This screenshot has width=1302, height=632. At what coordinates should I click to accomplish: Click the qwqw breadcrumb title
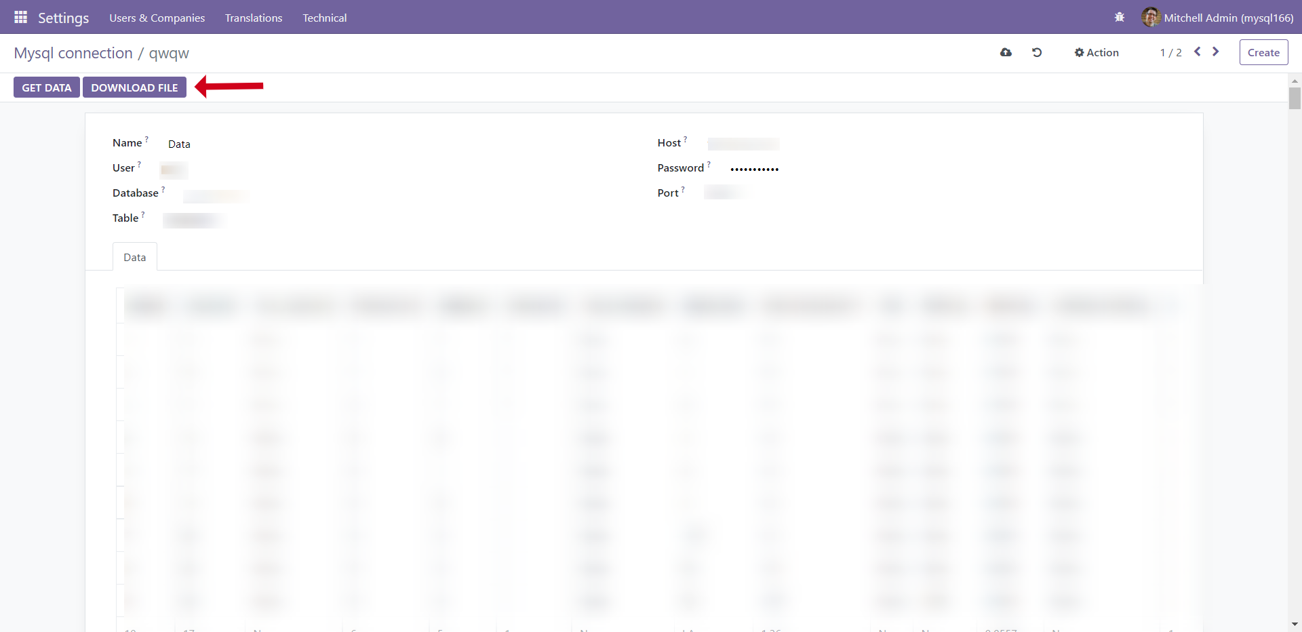point(169,53)
